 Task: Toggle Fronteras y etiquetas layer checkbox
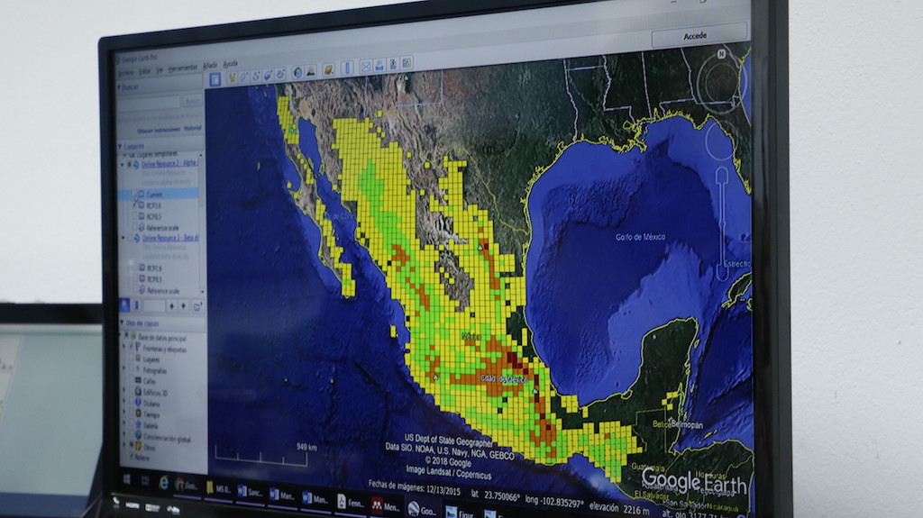132,346
